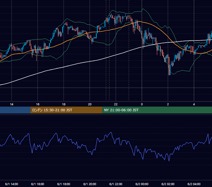Screen dimensions: 212x187
Task: Click the oscillator peak near 6/1 22:00
Action: [x=111, y=132]
